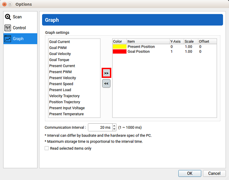Click the yellow Present Position color swatch
Screen dimensions: 229x180
pyautogui.click(x=120, y=47)
